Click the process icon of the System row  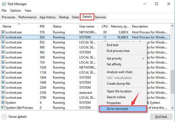3,103
